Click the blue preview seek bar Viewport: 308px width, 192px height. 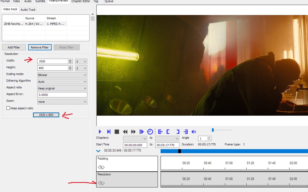234,151
